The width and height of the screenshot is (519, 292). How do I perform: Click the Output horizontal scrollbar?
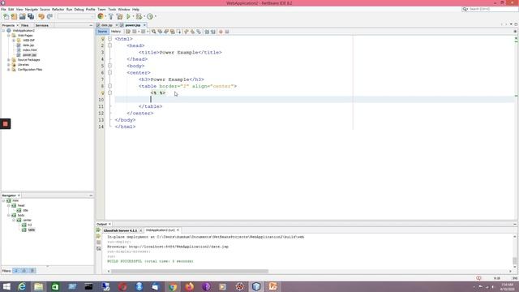coord(190,271)
